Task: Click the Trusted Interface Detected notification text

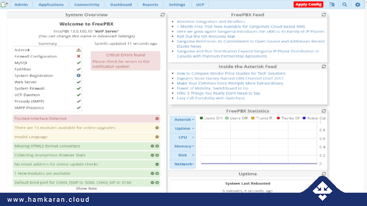Action: [x=40, y=119]
